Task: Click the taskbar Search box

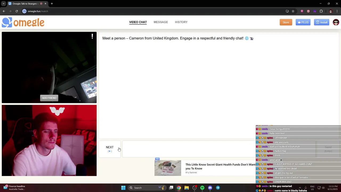Action: tap(147, 188)
